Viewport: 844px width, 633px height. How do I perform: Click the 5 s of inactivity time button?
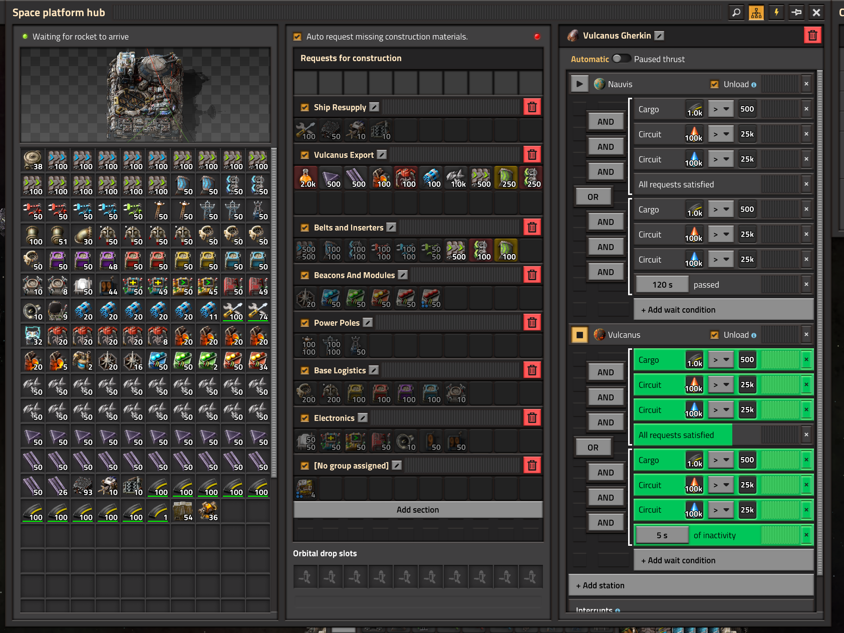(662, 535)
